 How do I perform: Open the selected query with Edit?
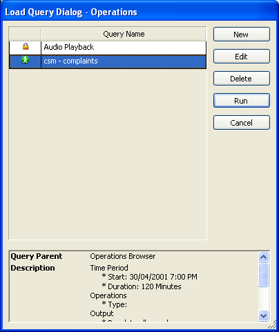[x=242, y=57]
